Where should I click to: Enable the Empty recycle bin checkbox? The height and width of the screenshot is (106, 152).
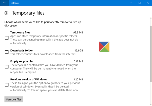point(7,67)
